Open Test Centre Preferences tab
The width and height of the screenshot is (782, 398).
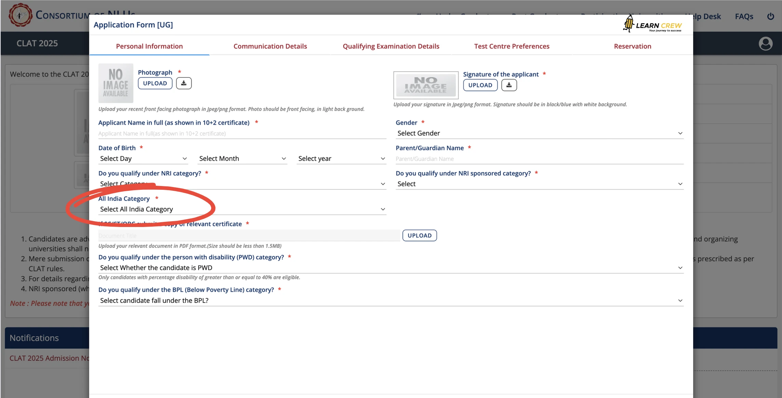512,46
